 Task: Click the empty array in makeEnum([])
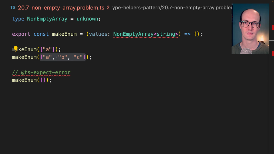click(43, 80)
